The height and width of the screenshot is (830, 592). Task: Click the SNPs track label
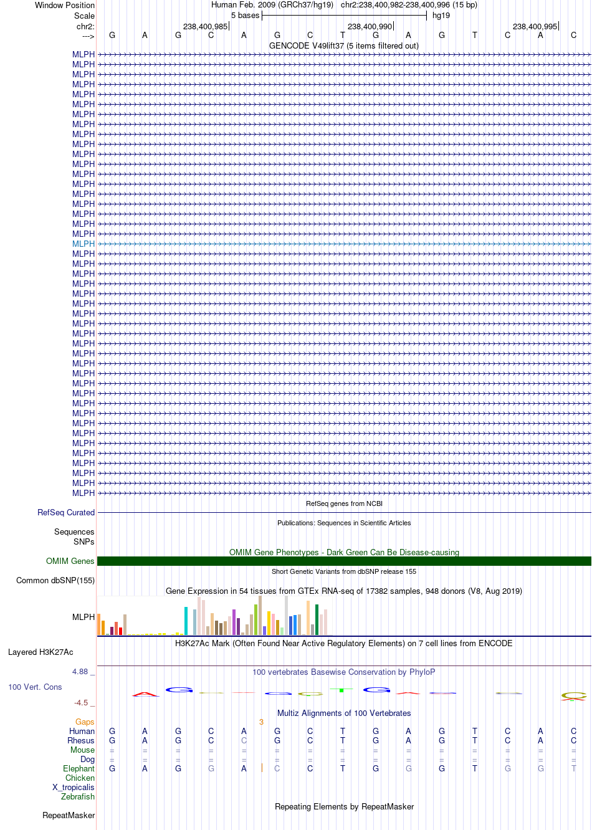coord(84,541)
